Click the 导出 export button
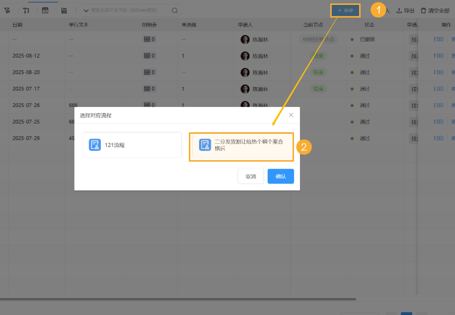 coord(405,10)
